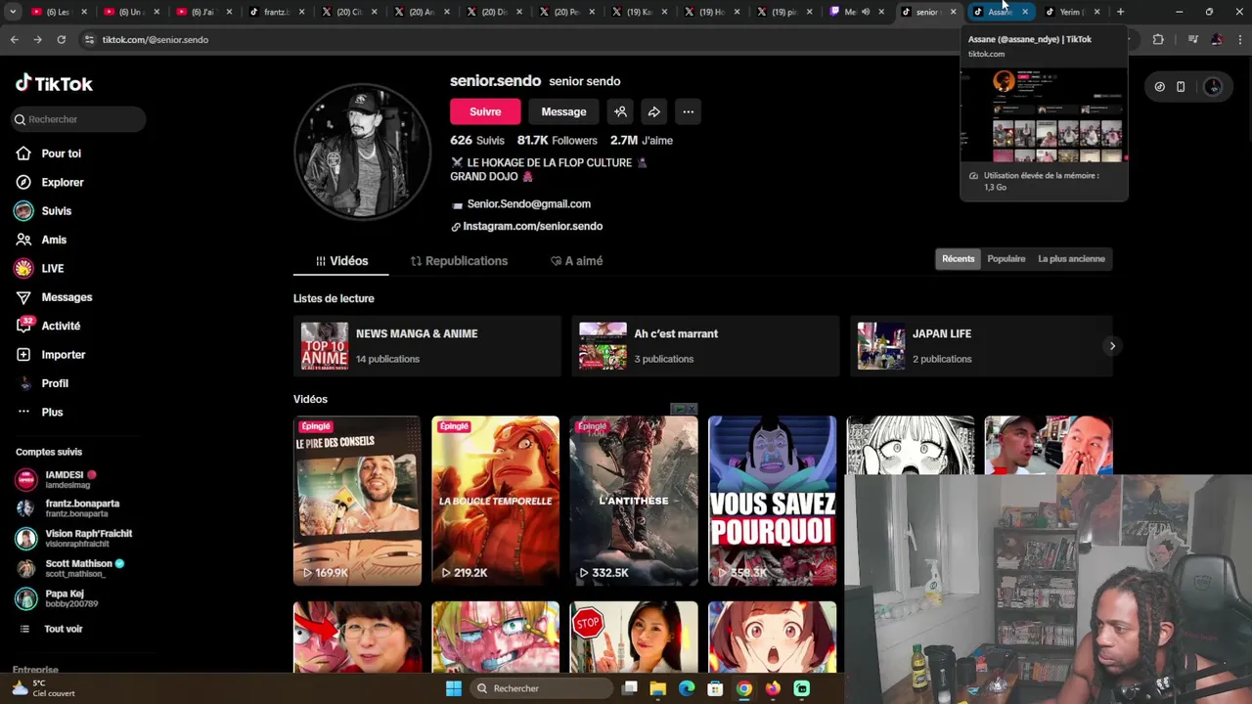Open L'ANTITHÈSE pinned video
The image size is (1252, 704).
pyautogui.click(x=634, y=501)
